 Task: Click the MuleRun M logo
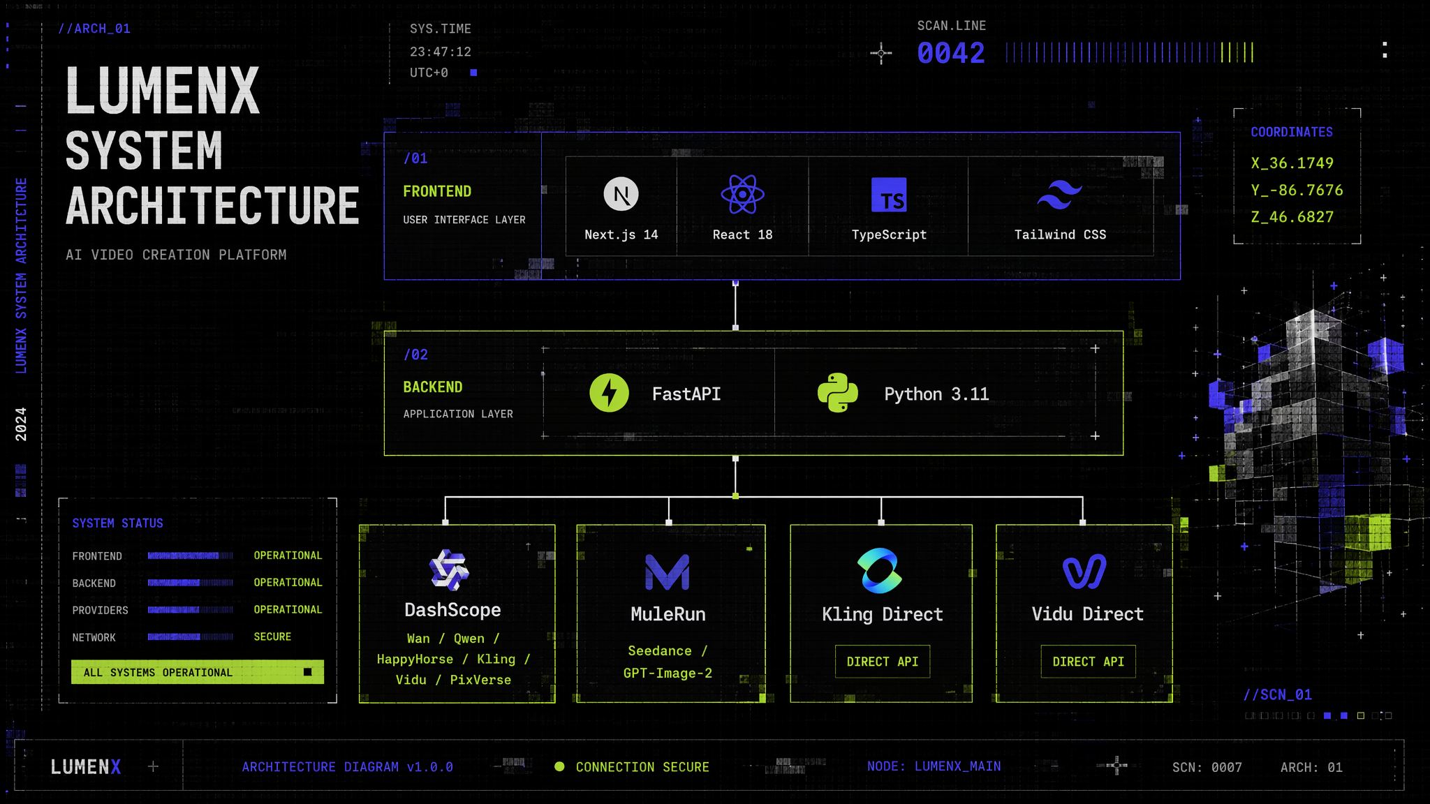[668, 572]
